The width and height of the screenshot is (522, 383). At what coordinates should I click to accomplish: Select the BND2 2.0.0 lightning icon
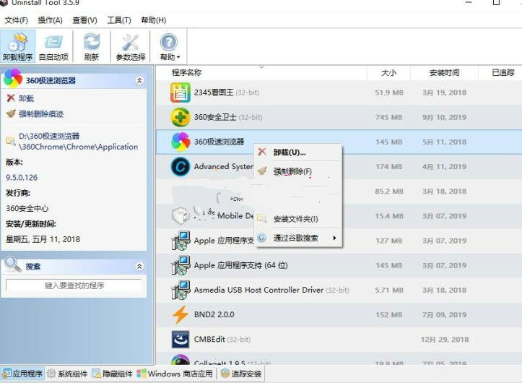pos(180,315)
